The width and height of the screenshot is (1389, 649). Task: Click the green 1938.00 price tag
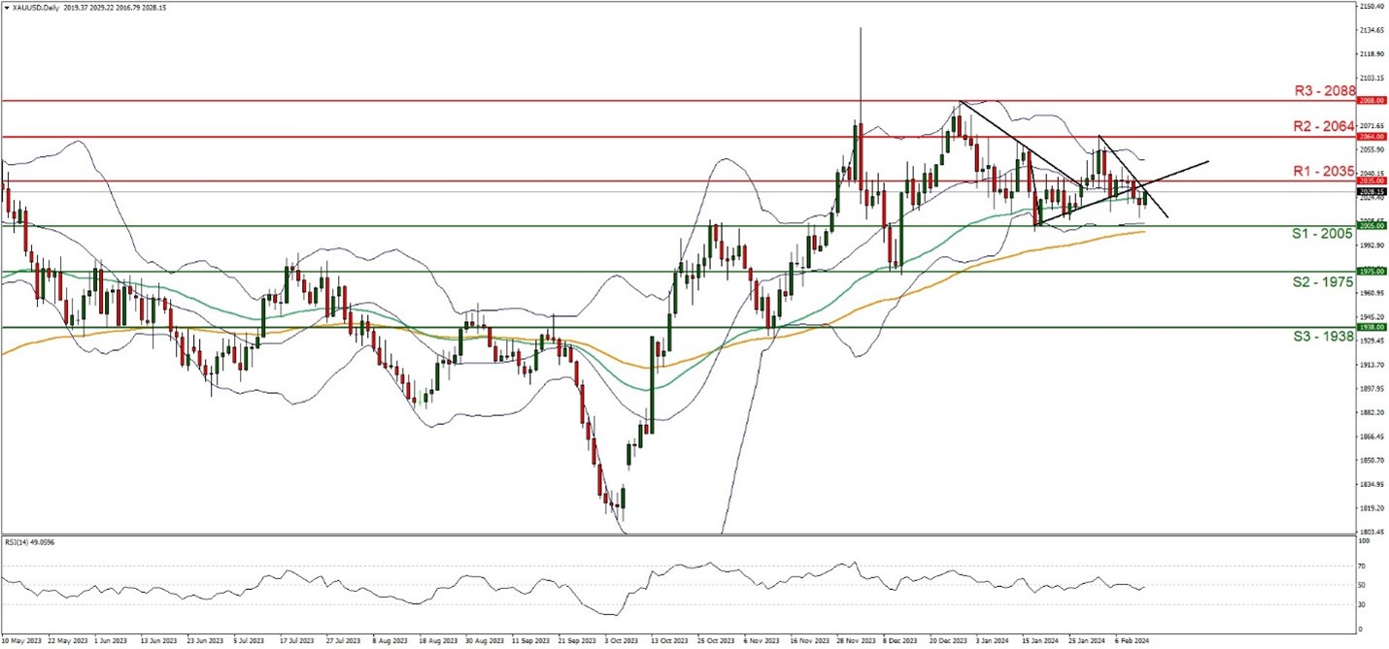click(1371, 328)
